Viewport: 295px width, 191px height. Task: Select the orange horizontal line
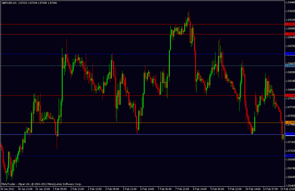[x=143, y=123]
